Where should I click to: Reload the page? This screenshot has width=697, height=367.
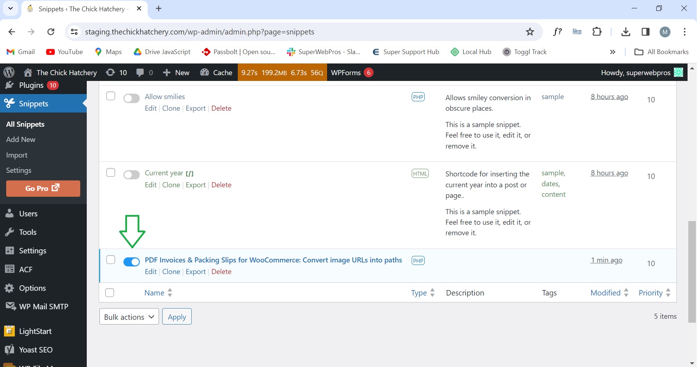pos(51,32)
